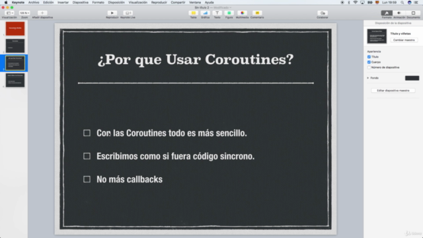Open the Zoom percentage dropdown
The height and width of the screenshot is (238, 423).
pyautogui.click(x=24, y=13)
